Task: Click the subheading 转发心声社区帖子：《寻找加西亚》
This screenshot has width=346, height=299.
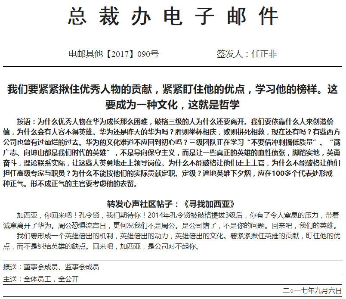Action: click(x=171, y=204)
